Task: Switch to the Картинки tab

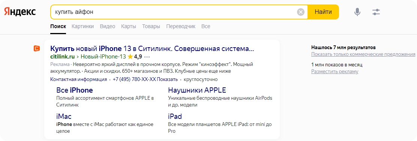Action: click(x=83, y=26)
